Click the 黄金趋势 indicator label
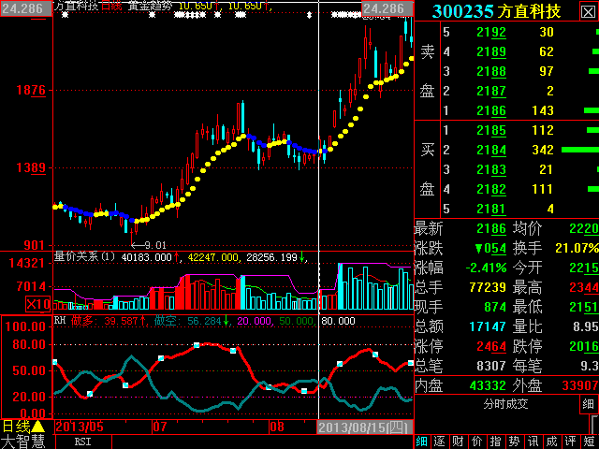Viewport: 599px width, 449px height. (150, 6)
